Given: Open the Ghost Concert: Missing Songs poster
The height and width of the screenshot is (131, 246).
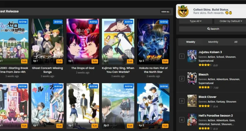Looking at the screenshot, I should (x=47, y=41).
